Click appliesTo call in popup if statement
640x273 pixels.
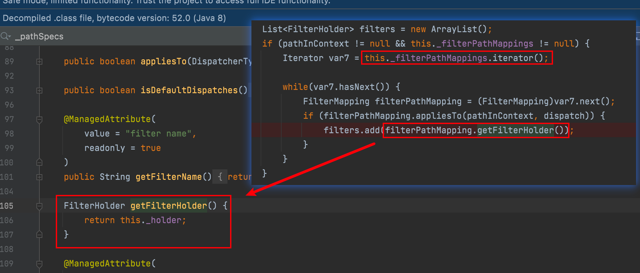click(438, 116)
